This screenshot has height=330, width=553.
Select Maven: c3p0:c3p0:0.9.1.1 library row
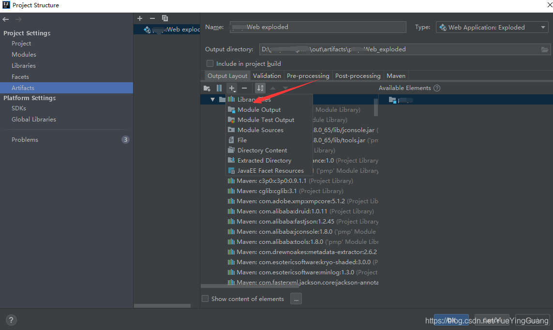[x=290, y=181]
